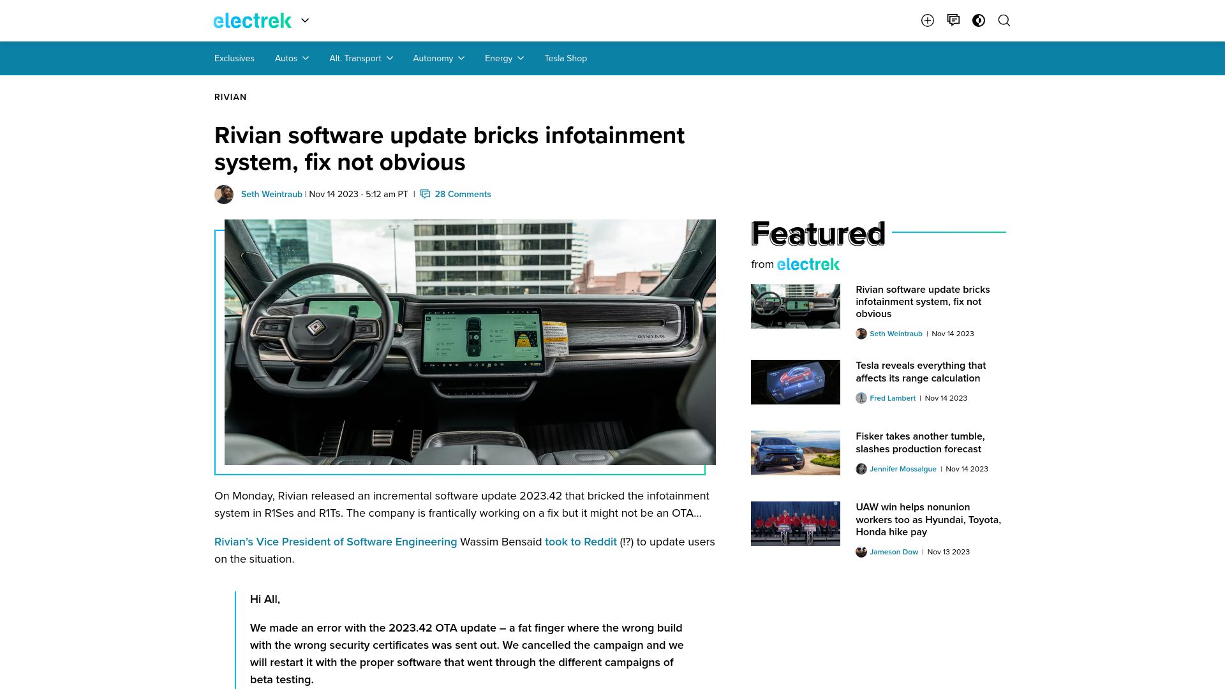Screen dimensions: 1225x689
Task: Click the Electrek logo in header
Action: (252, 20)
